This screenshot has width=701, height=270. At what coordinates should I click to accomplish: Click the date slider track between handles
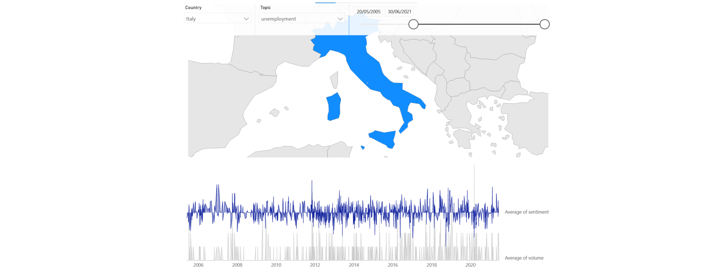click(479, 24)
